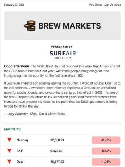Click the S&P value 6,878.88
The width and height of the screenshot is (125, 167).
(56, 151)
